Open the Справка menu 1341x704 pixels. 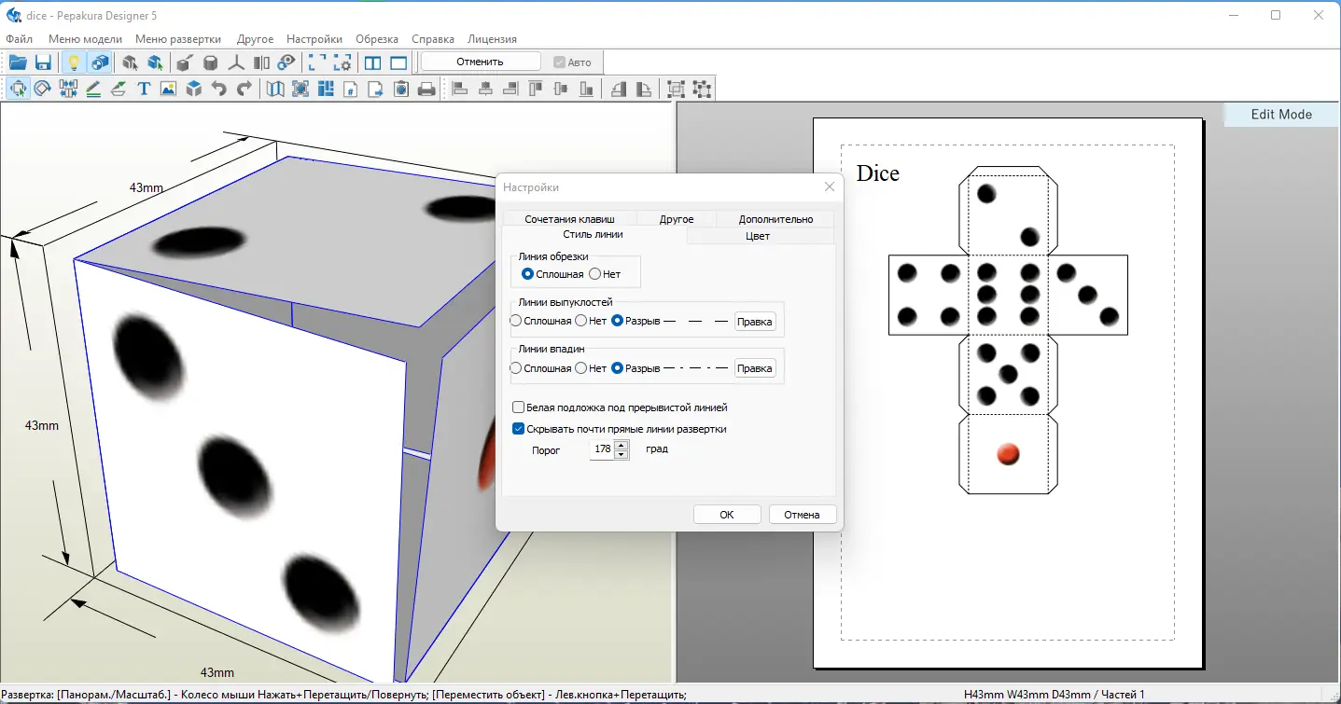433,39
